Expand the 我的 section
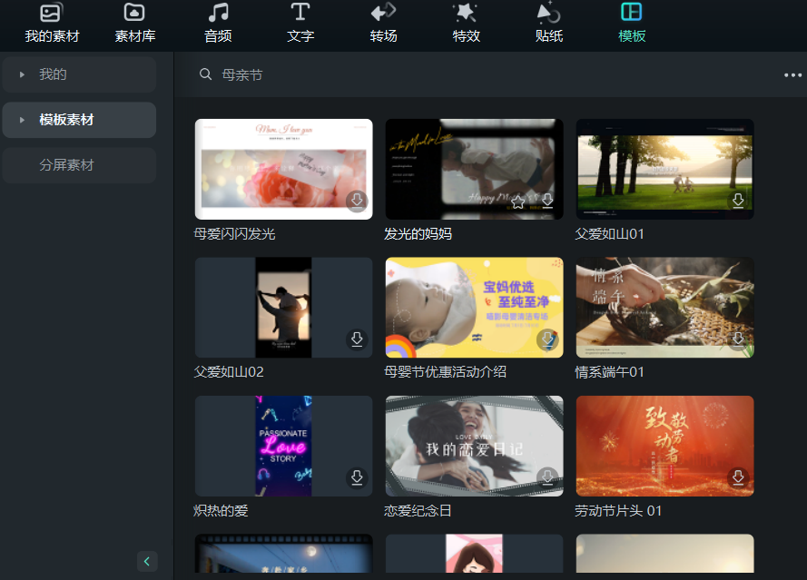Viewport: 807px width, 580px height. point(22,75)
